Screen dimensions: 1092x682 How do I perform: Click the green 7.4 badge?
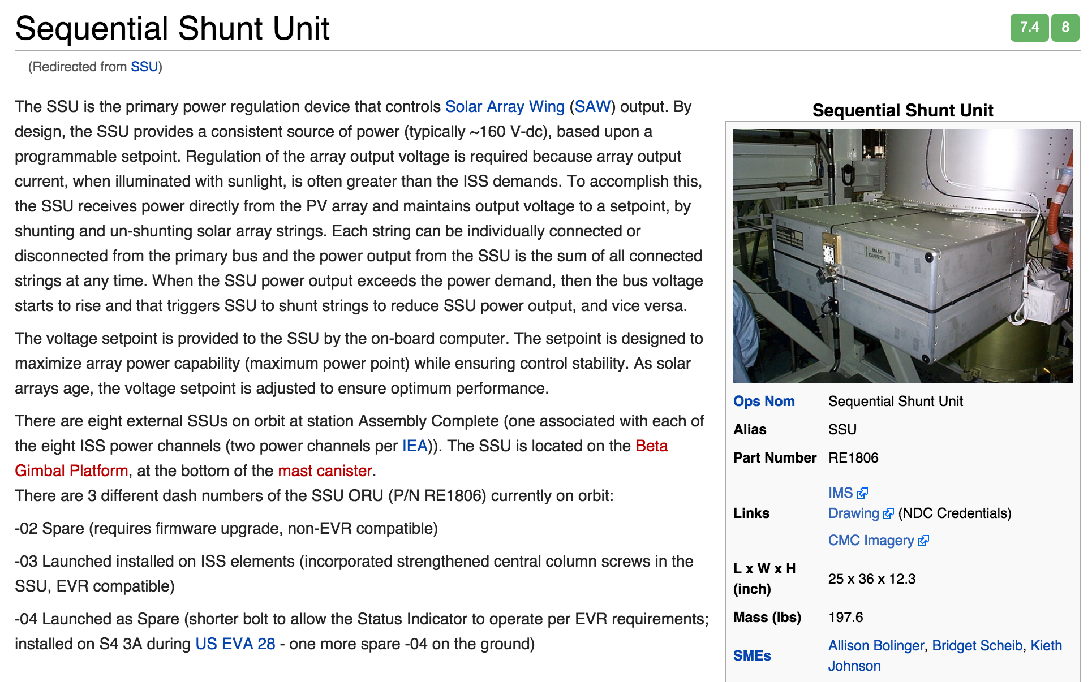(1029, 27)
